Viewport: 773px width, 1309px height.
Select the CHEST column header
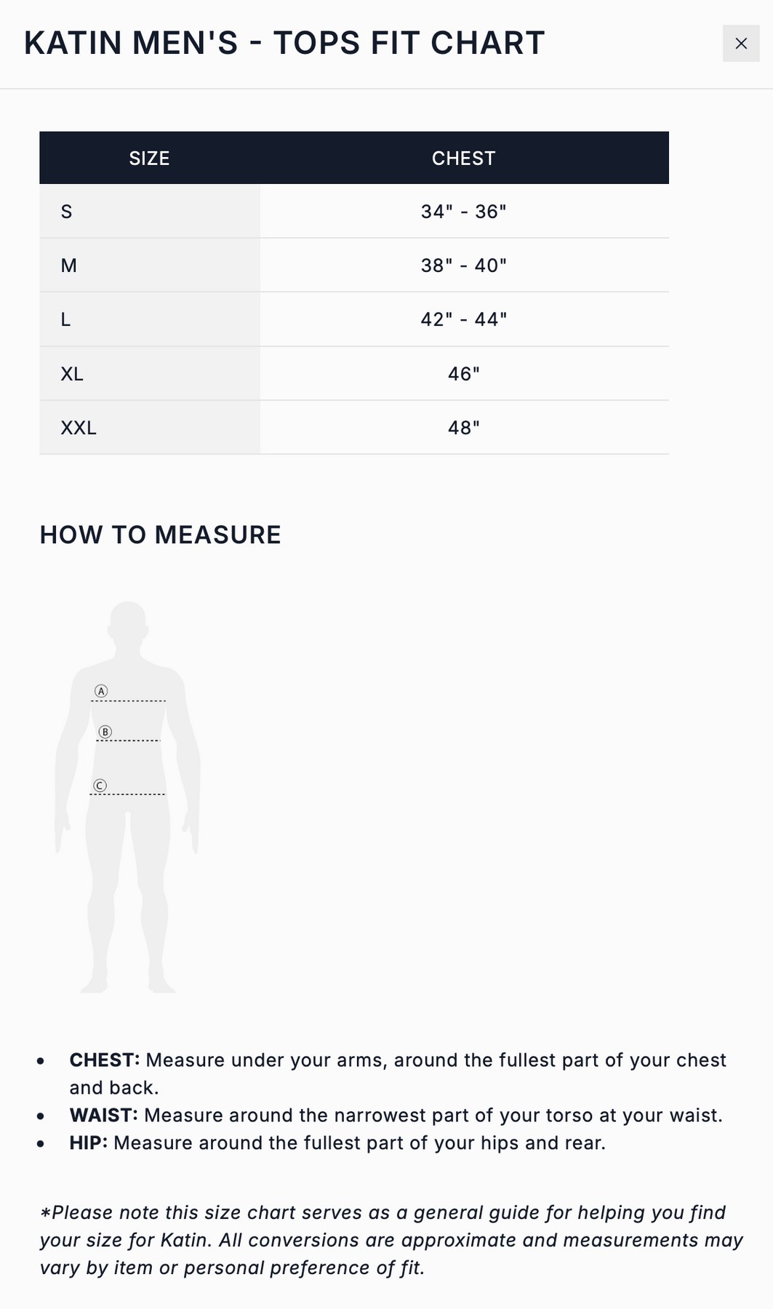[464, 158]
